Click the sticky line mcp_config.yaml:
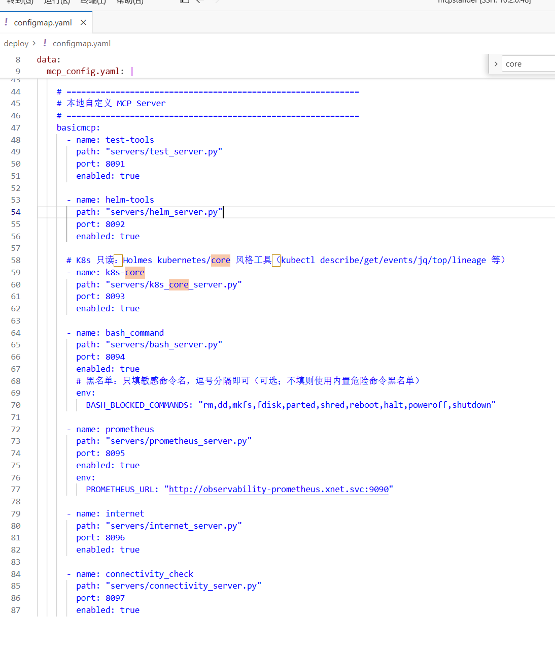This screenshot has height=647, width=555. pos(85,71)
